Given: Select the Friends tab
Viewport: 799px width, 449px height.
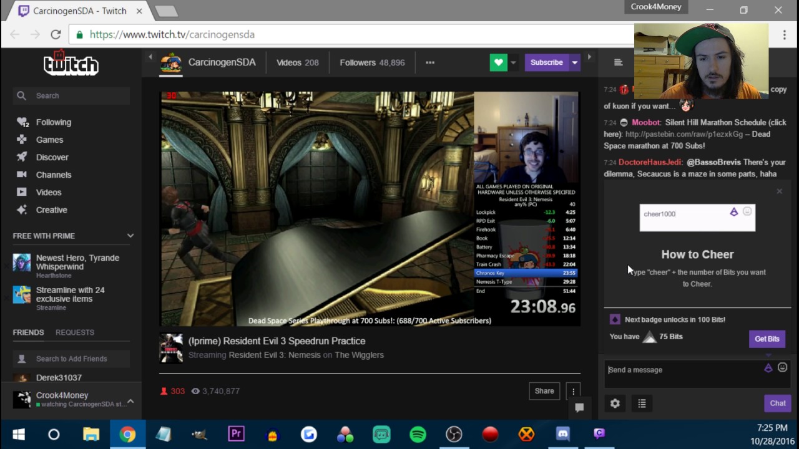Looking at the screenshot, I should coord(28,332).
